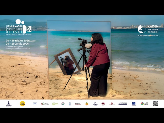Viewport: 164px width, 123px height.
Task: Click the Özel Sağlık sponsor logo
Action: click(x=123, y=104)
